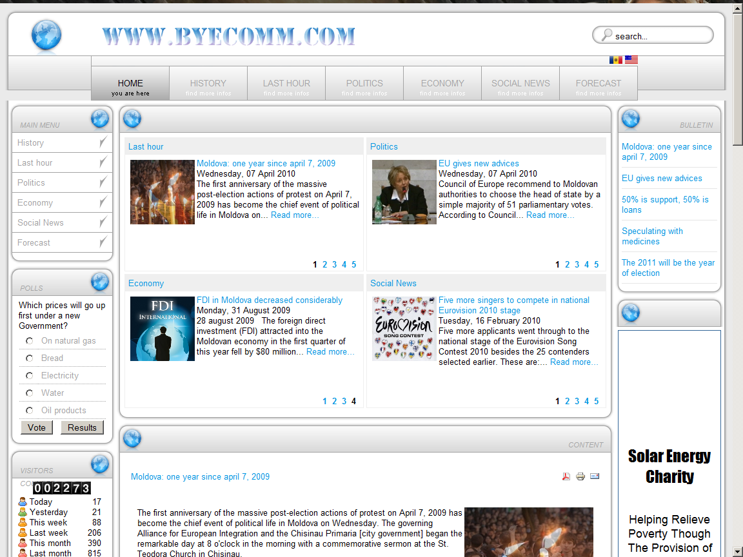Pick Oil products as your poll answer

click(x=29, y=410)
